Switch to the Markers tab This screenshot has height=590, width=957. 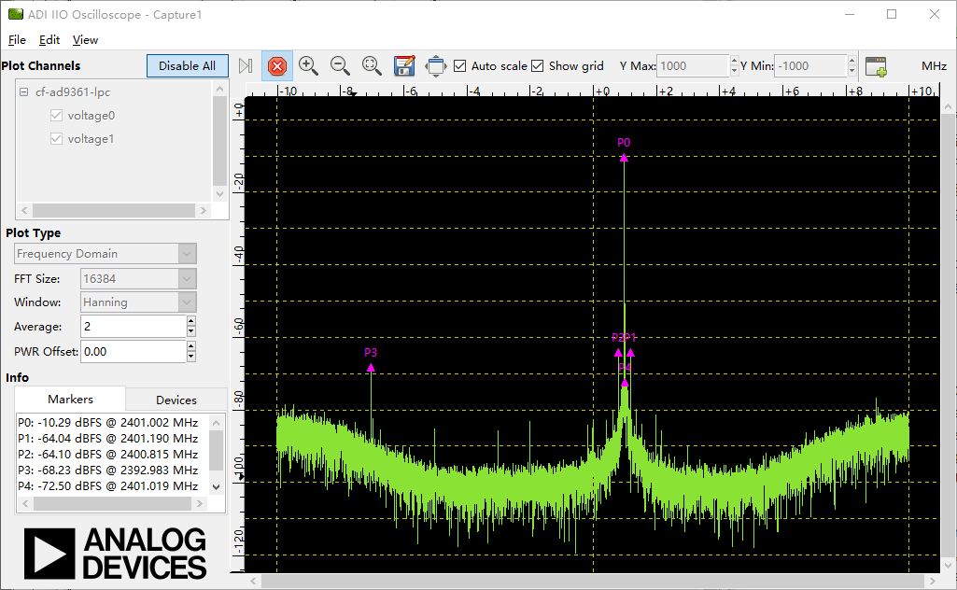click(x=70, y=399)
